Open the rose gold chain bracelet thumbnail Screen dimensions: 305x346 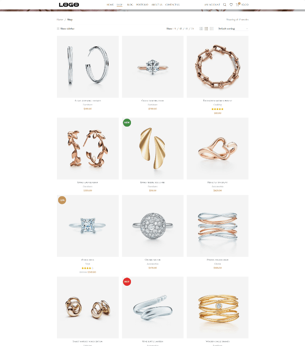pyautogui.click(x=218, y=67)
